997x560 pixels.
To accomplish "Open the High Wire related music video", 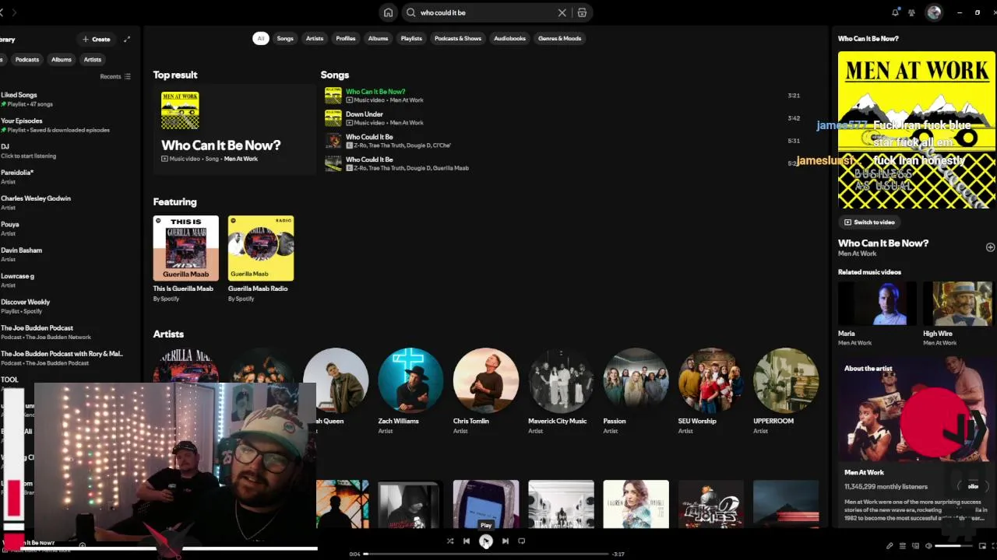I will (960, 314).
